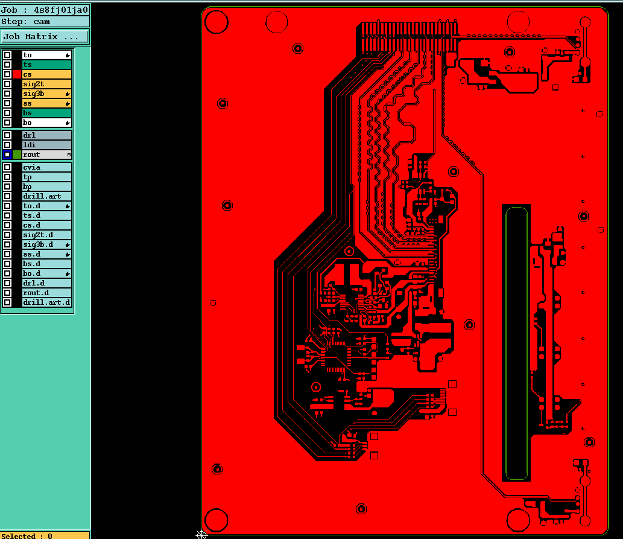Select the drl drill layer row
The height and width of the screenshot is (539, 623).
(47, 135)
